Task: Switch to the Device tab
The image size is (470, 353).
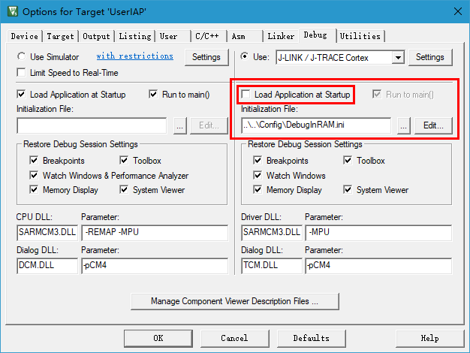Action: click(x=25, y=36)
